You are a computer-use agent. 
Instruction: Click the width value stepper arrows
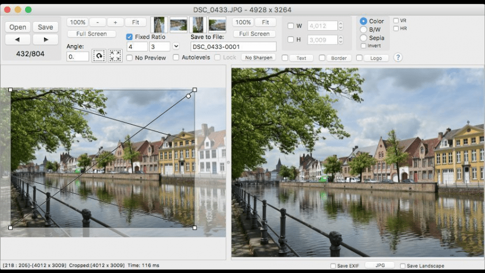(341, 26)
